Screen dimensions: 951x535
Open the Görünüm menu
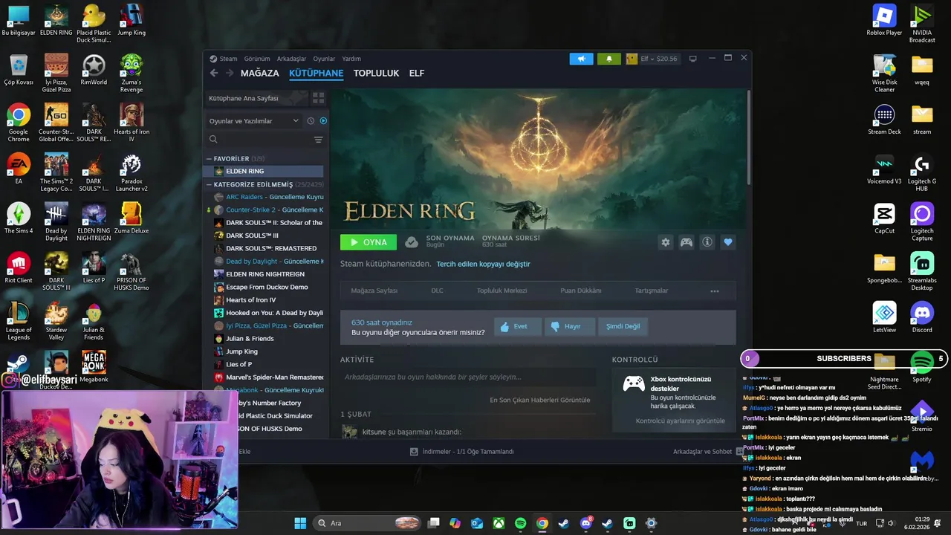pyautogui.click(x=257, y=59)
